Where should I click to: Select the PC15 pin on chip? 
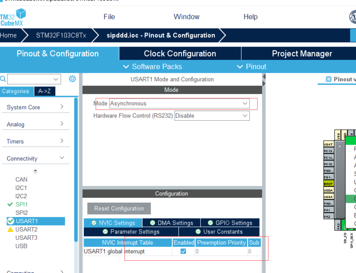point(329,164)
